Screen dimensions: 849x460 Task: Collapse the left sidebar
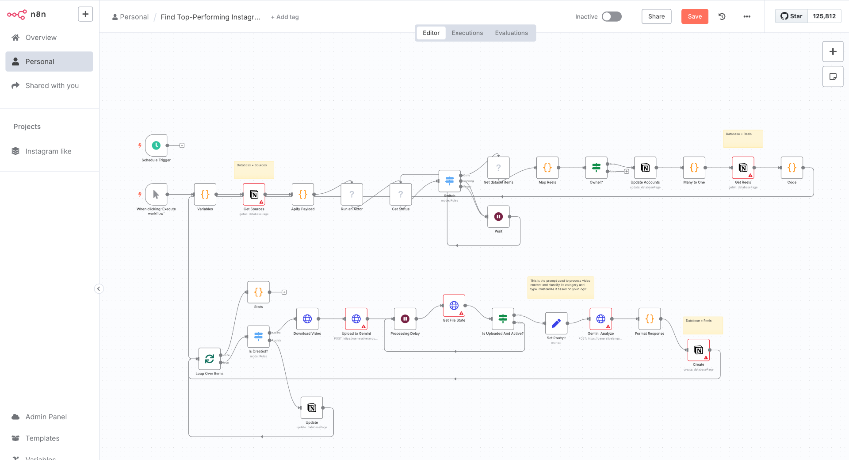pos(99,289)
